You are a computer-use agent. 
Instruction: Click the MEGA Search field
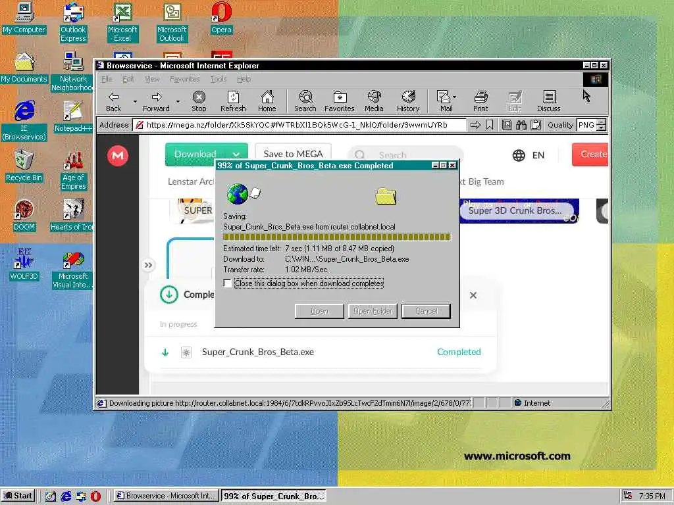point(405,155)
